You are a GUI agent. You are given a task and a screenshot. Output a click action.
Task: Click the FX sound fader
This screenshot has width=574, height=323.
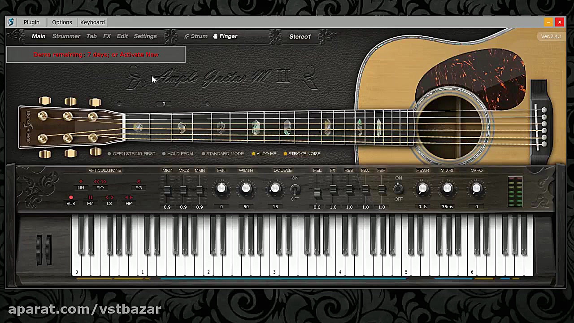333,190
